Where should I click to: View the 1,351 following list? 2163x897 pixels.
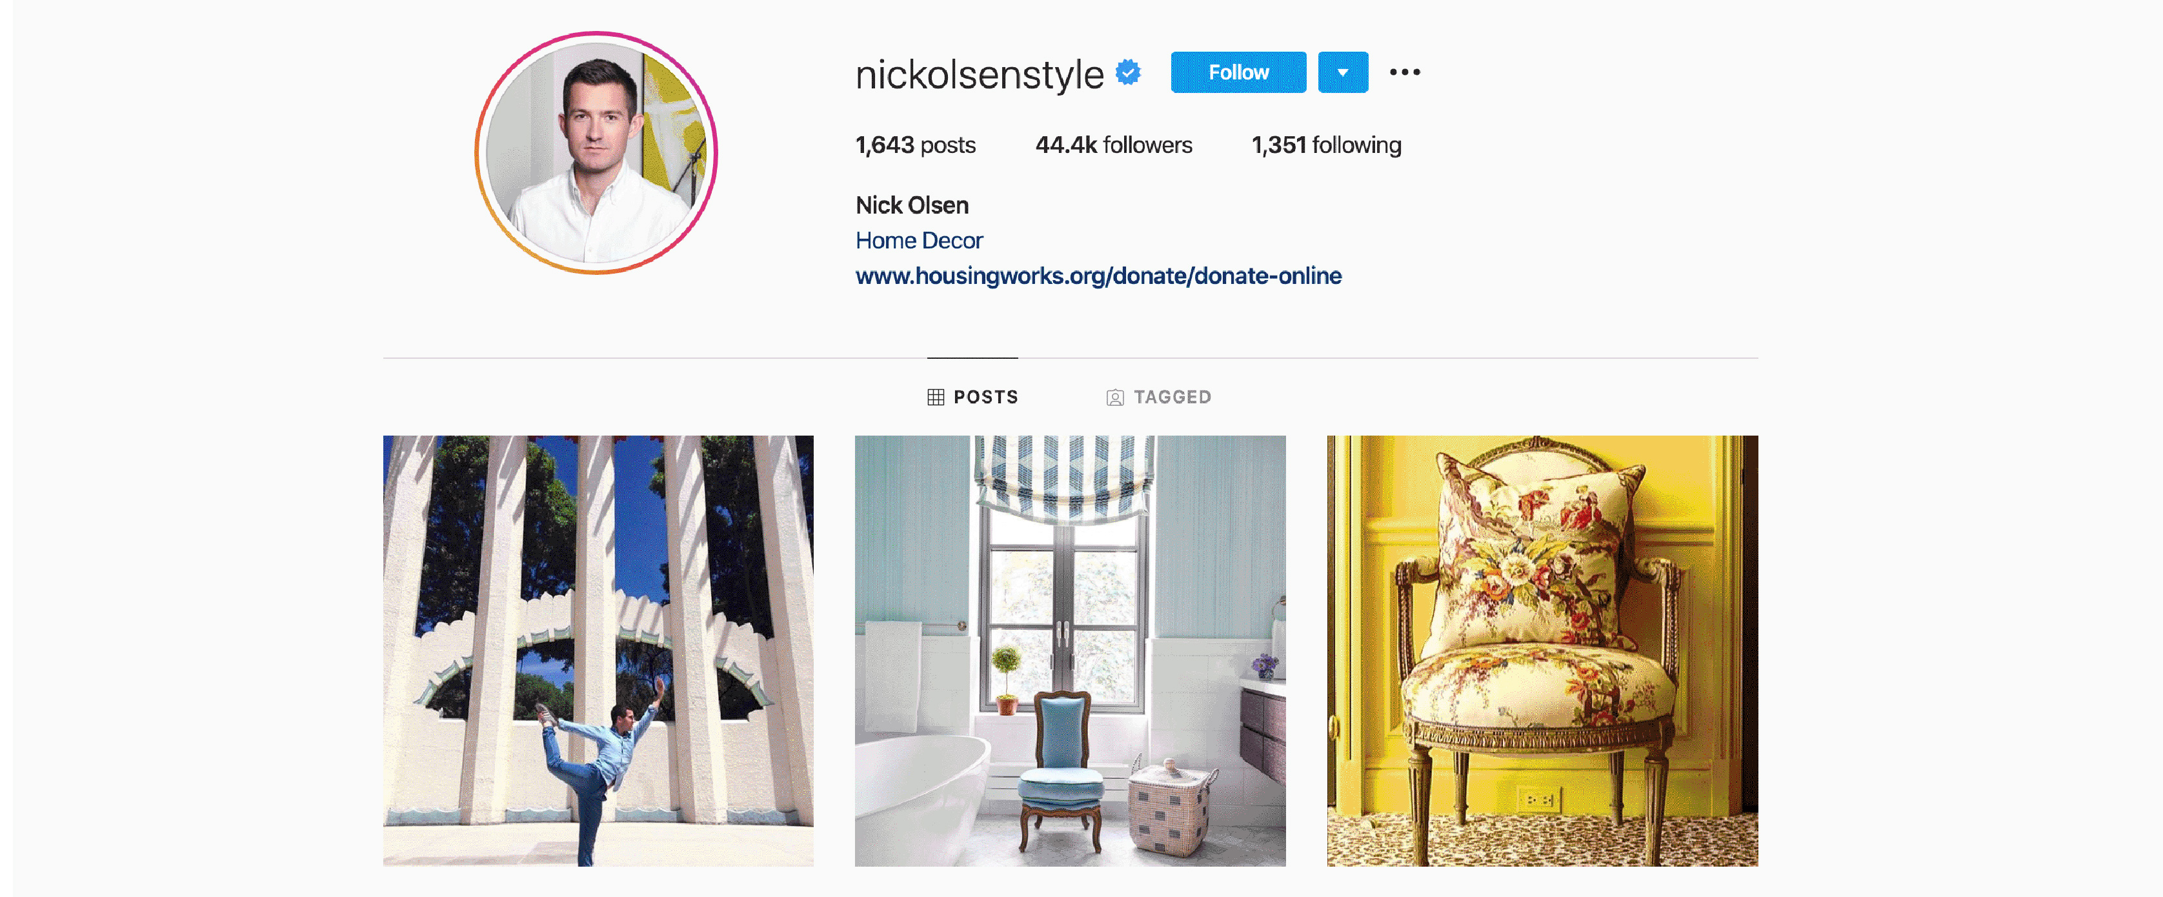(x=1326, y=145)
